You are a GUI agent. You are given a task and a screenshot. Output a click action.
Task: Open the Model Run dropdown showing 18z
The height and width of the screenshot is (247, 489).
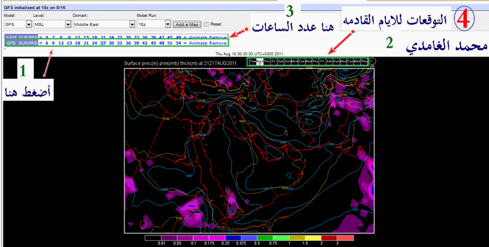154,24
